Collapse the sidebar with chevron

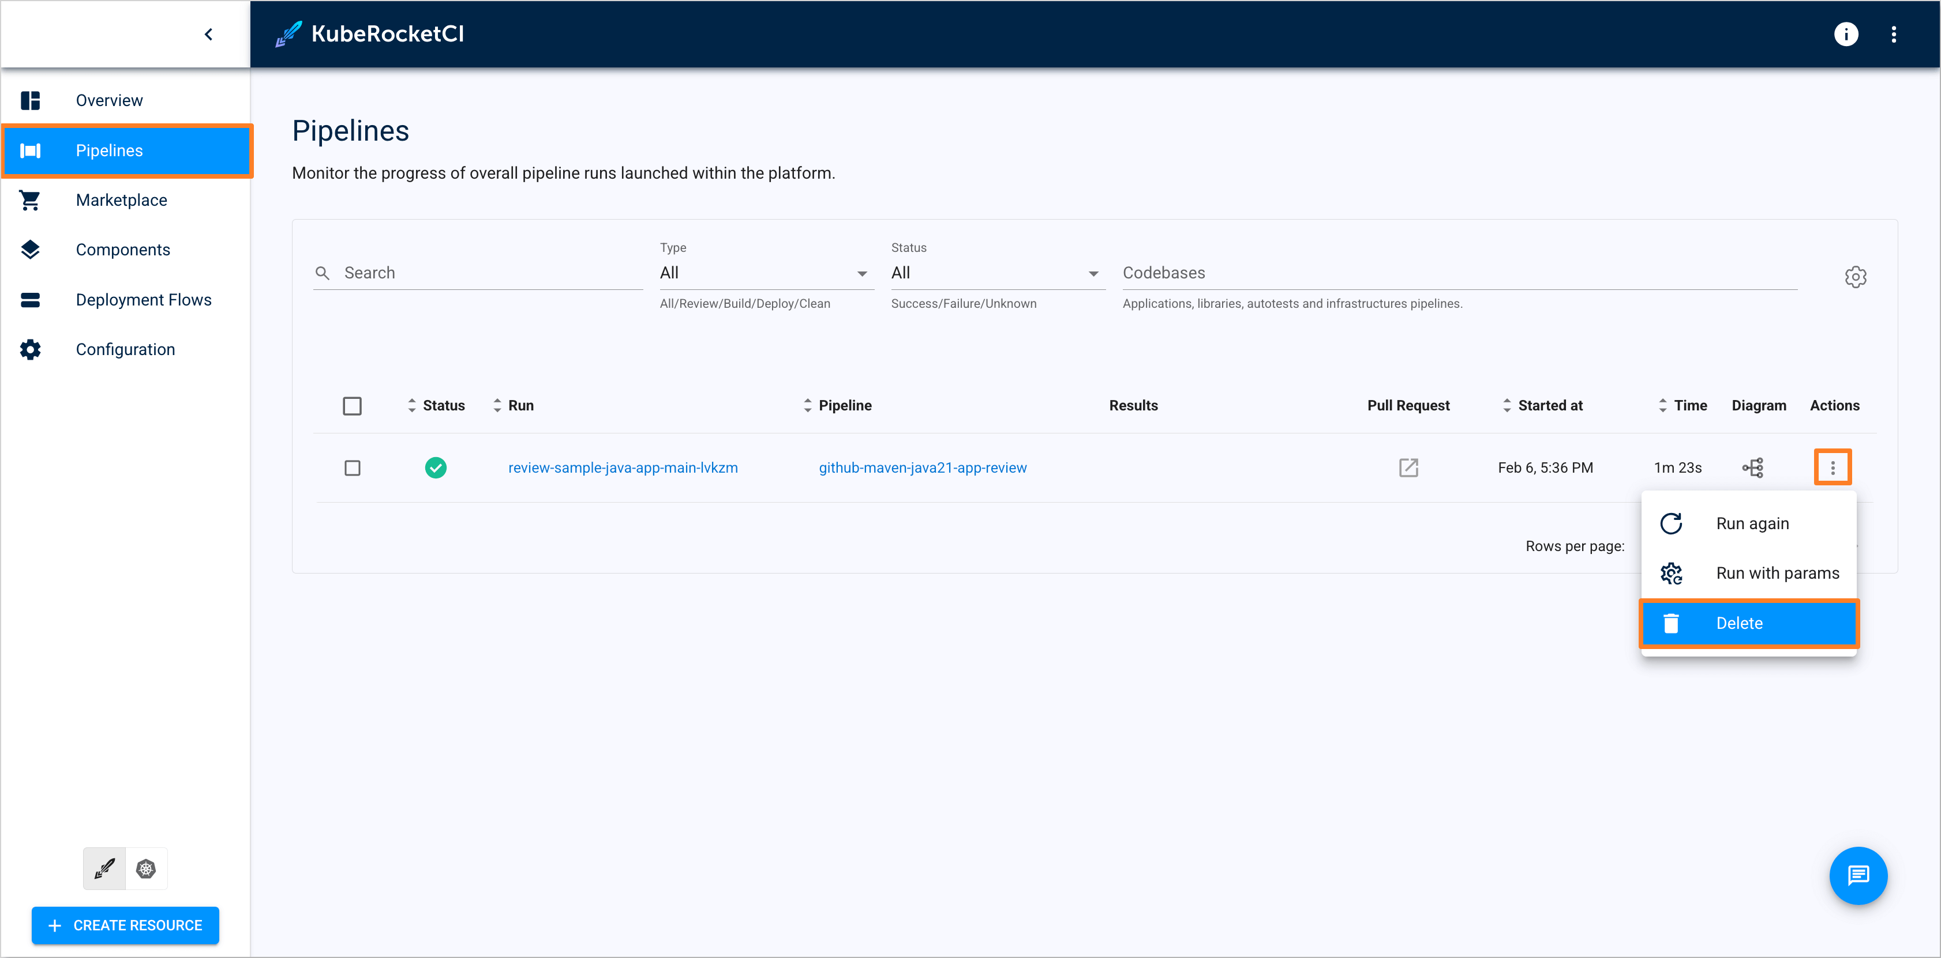[x=209, y=34]
